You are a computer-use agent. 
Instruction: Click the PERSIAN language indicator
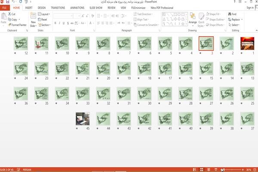(x=27, y=170)
